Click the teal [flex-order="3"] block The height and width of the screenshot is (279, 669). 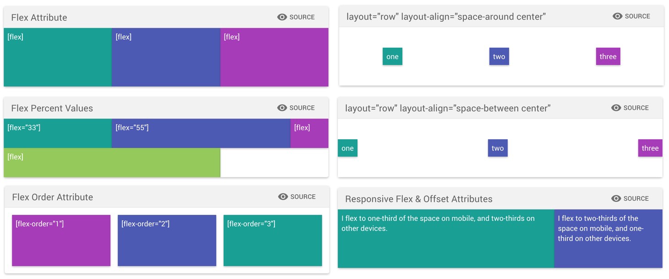(x=273, y=241)
